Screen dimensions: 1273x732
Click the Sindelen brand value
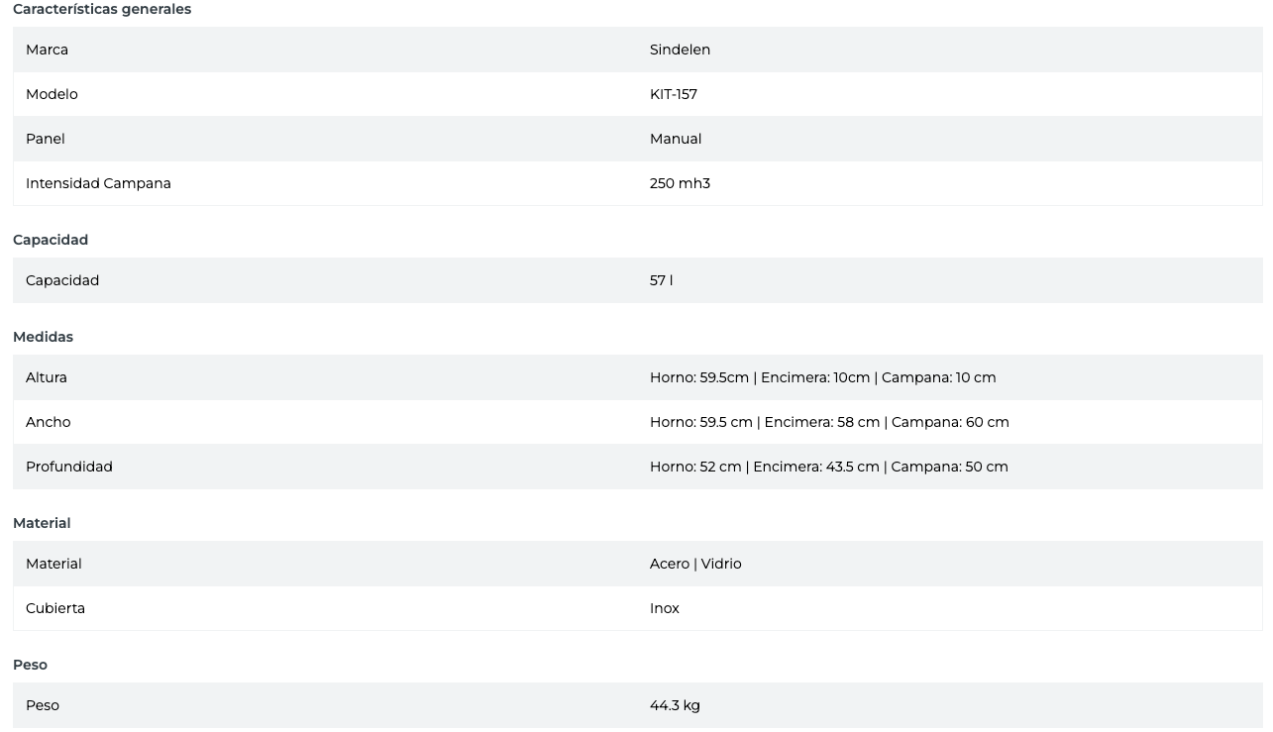tap(680, 50)
